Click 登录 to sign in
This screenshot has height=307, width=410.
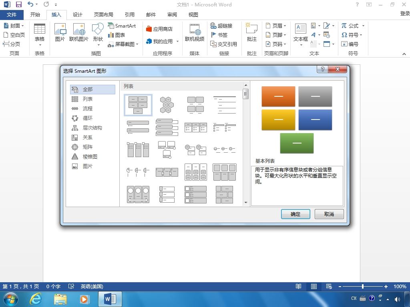[405, 14]
